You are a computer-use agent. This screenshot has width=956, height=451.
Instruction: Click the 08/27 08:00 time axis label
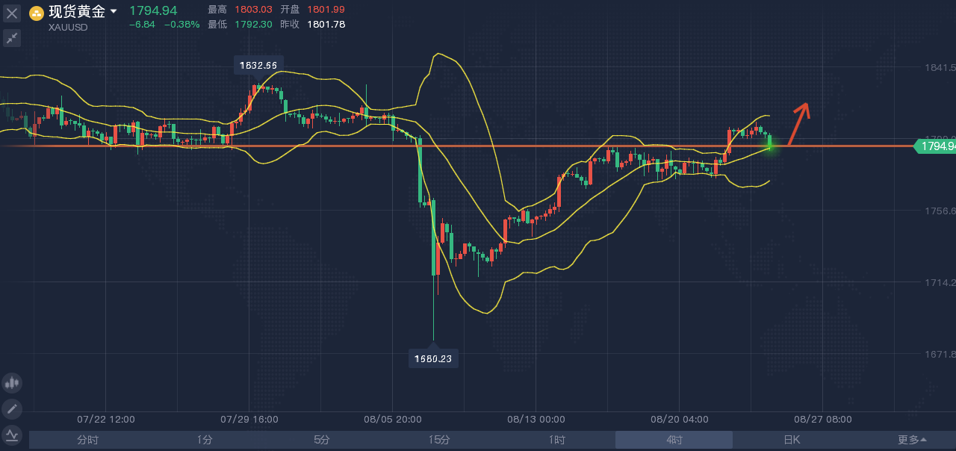coord(822,420)
